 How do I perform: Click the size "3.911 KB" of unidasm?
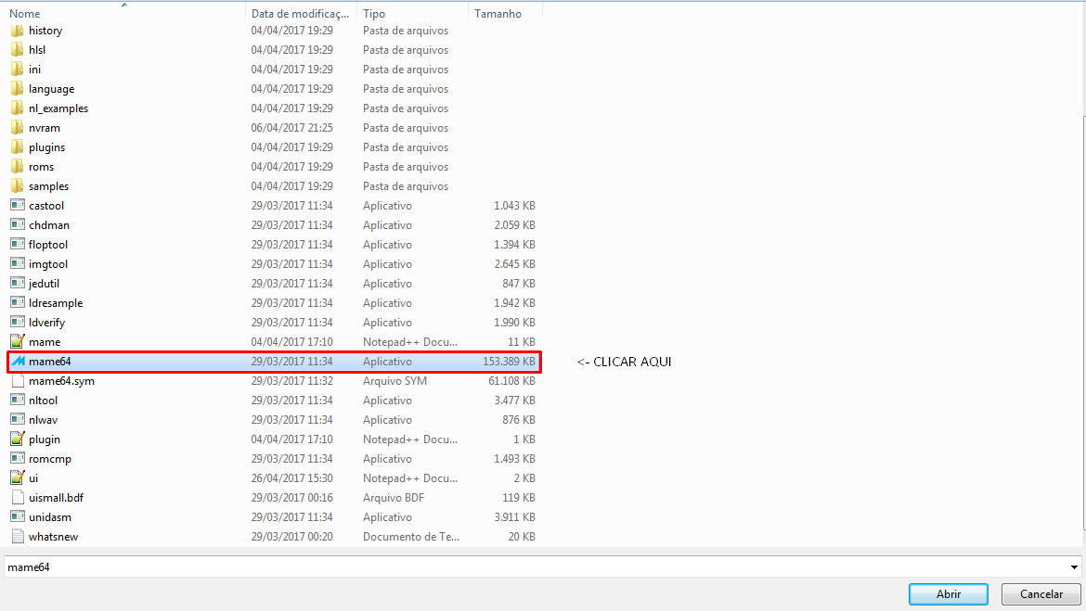(514, 517)
